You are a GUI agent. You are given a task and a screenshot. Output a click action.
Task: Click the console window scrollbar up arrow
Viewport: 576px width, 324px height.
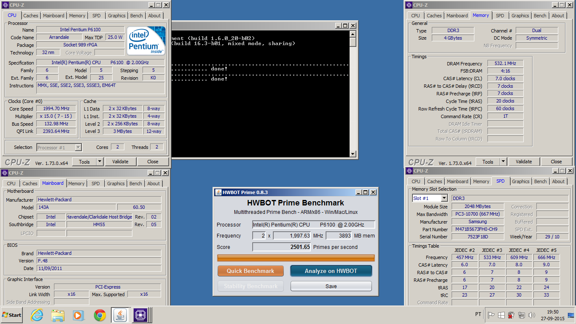point(353,34)
